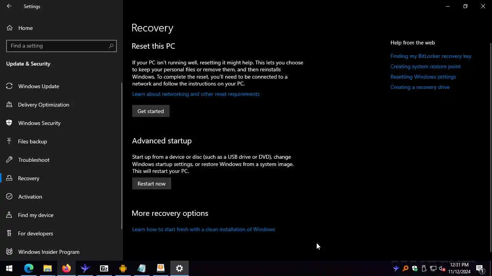Screen dimensions: 492x276
Task: Click the sidebar vertical scrollbar
Action: click(x=122, y=155)
